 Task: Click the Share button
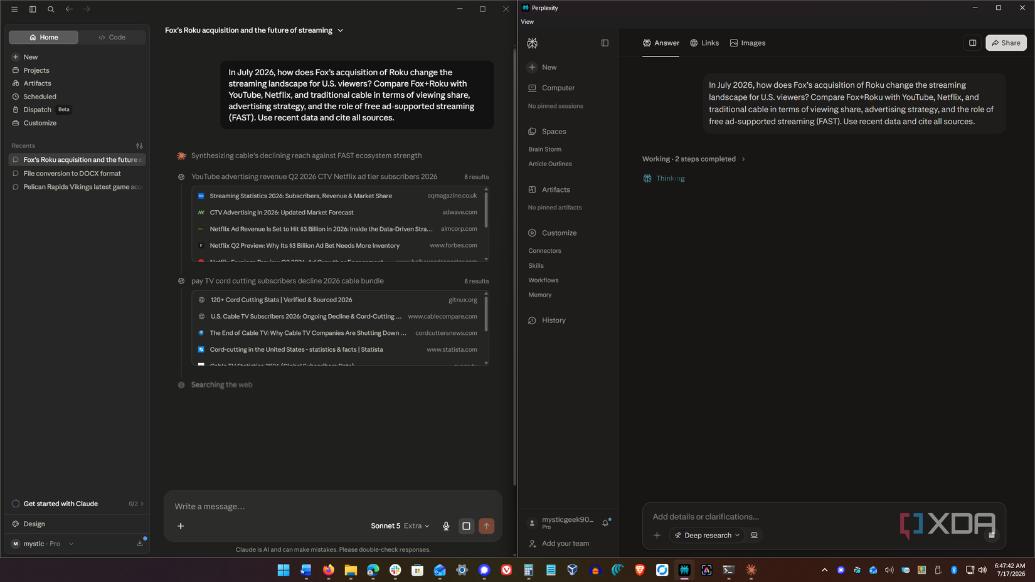tap(1006, 43)
